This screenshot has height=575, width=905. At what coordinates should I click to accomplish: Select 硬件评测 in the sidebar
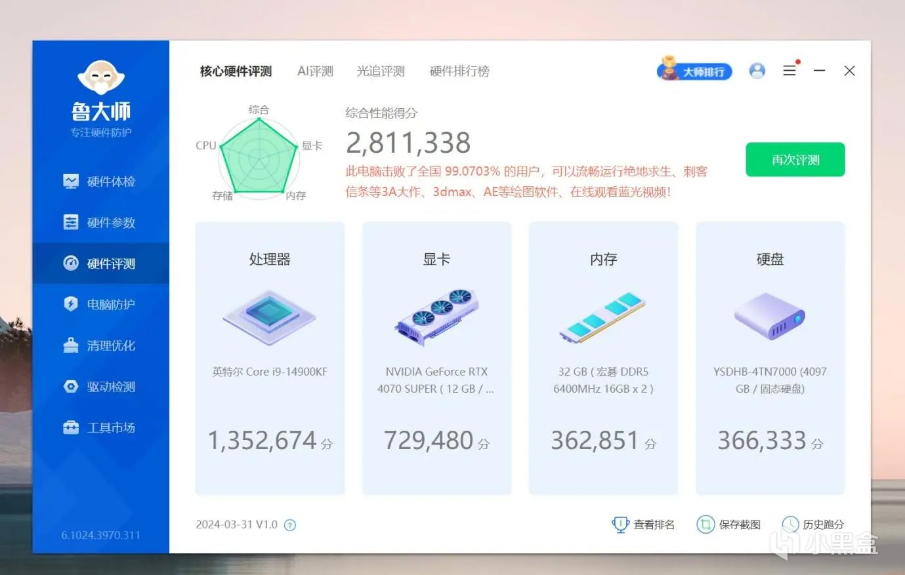tap(100, 264)
